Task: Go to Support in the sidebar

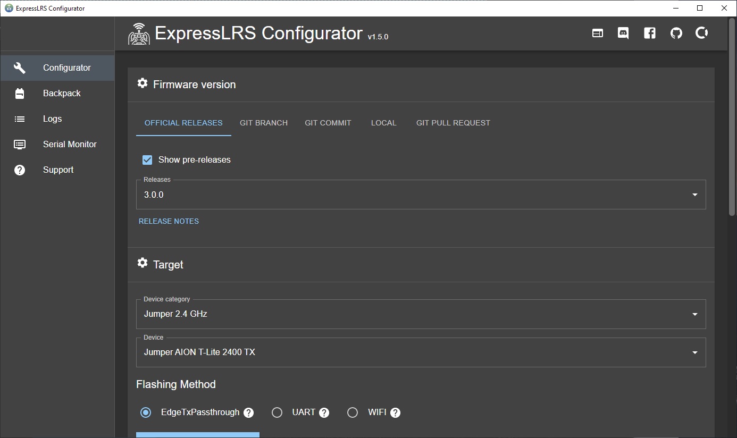Action: click(57, 170)
